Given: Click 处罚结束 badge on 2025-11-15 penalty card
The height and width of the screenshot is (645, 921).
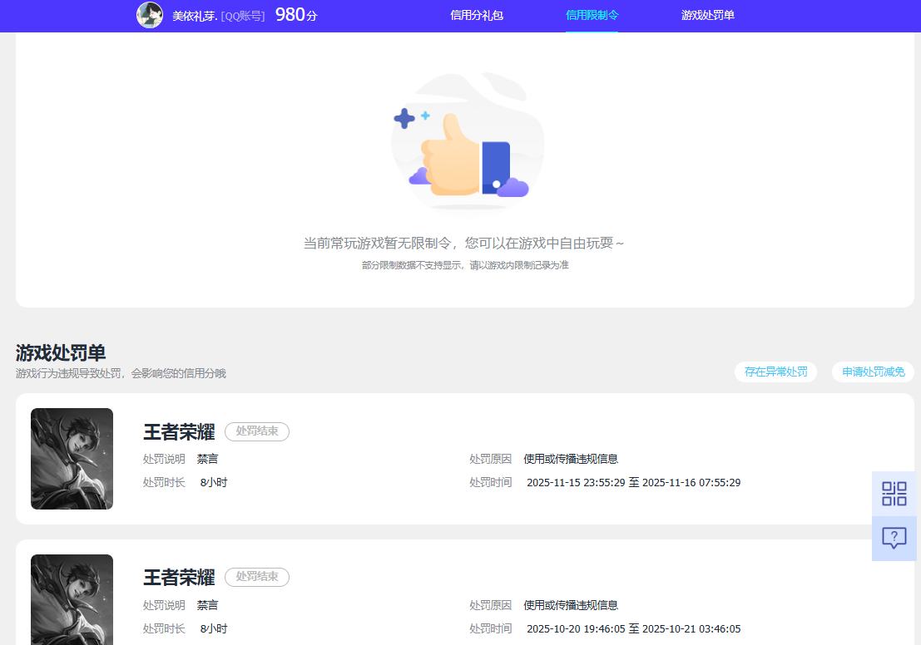Looking at the screenshot, I should click(257, 431).
